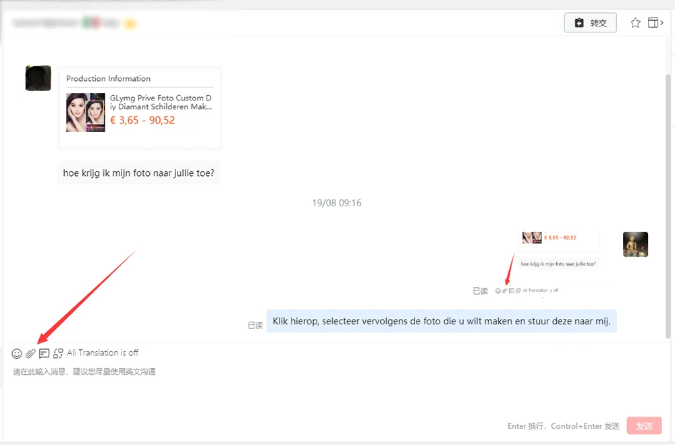
Task: Click 已读 read status beside the text reply
Action: tap(255, 326)
